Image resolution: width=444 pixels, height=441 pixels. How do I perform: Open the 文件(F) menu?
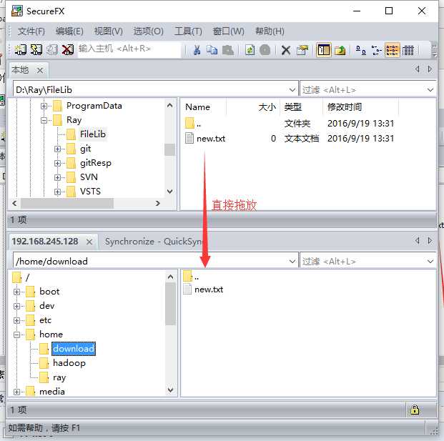tap(31, 31)
